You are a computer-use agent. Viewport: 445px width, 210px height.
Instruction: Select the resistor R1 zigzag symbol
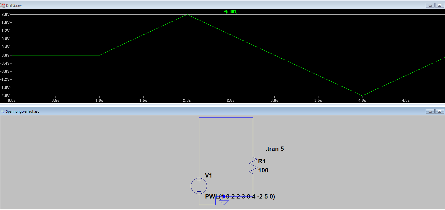coord(253,165)
